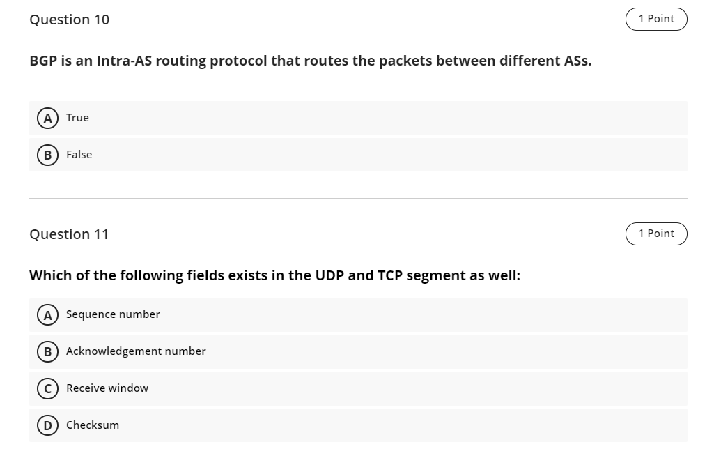Image resolution: width=714 pixels, height=465 pixels.
Task: Choose answer B, Acknowledgement number
Action: click(136, 351)
